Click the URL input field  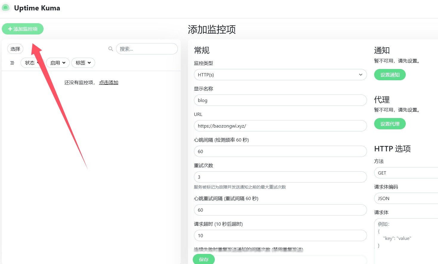[280, 126]
